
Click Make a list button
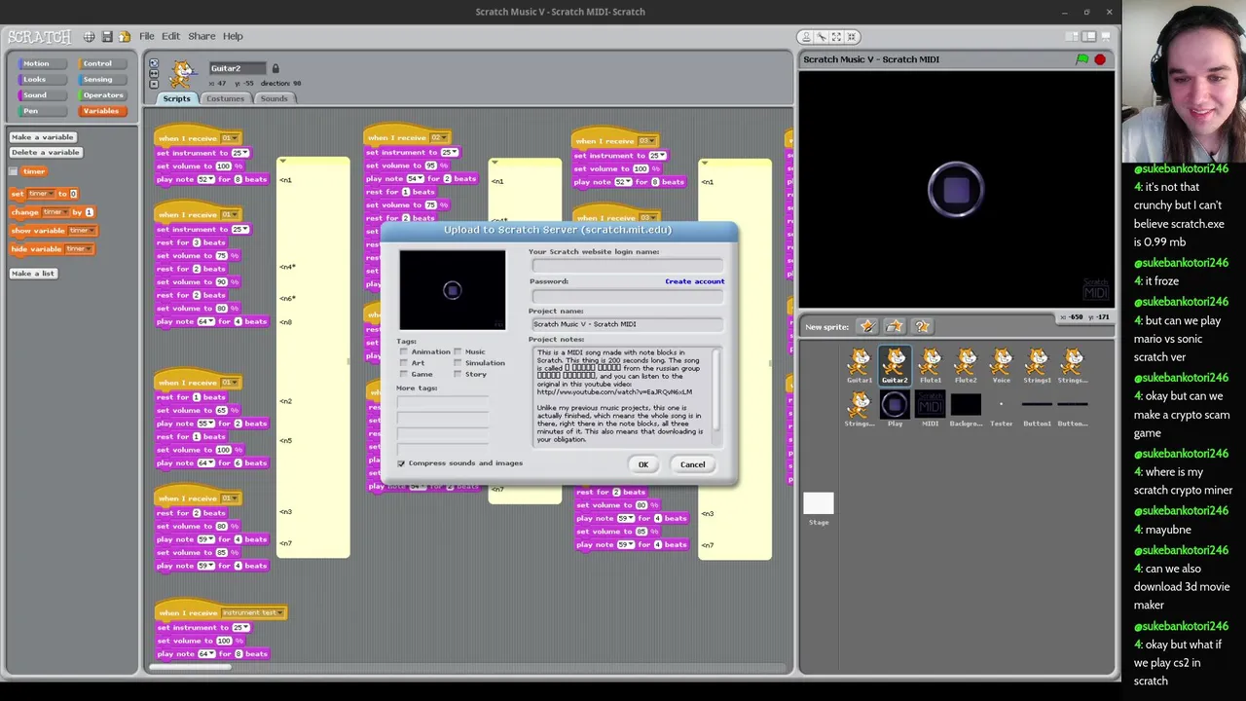33,274
